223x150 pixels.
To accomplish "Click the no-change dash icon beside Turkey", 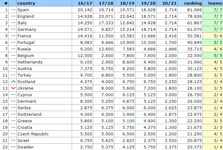I will 13,75.
